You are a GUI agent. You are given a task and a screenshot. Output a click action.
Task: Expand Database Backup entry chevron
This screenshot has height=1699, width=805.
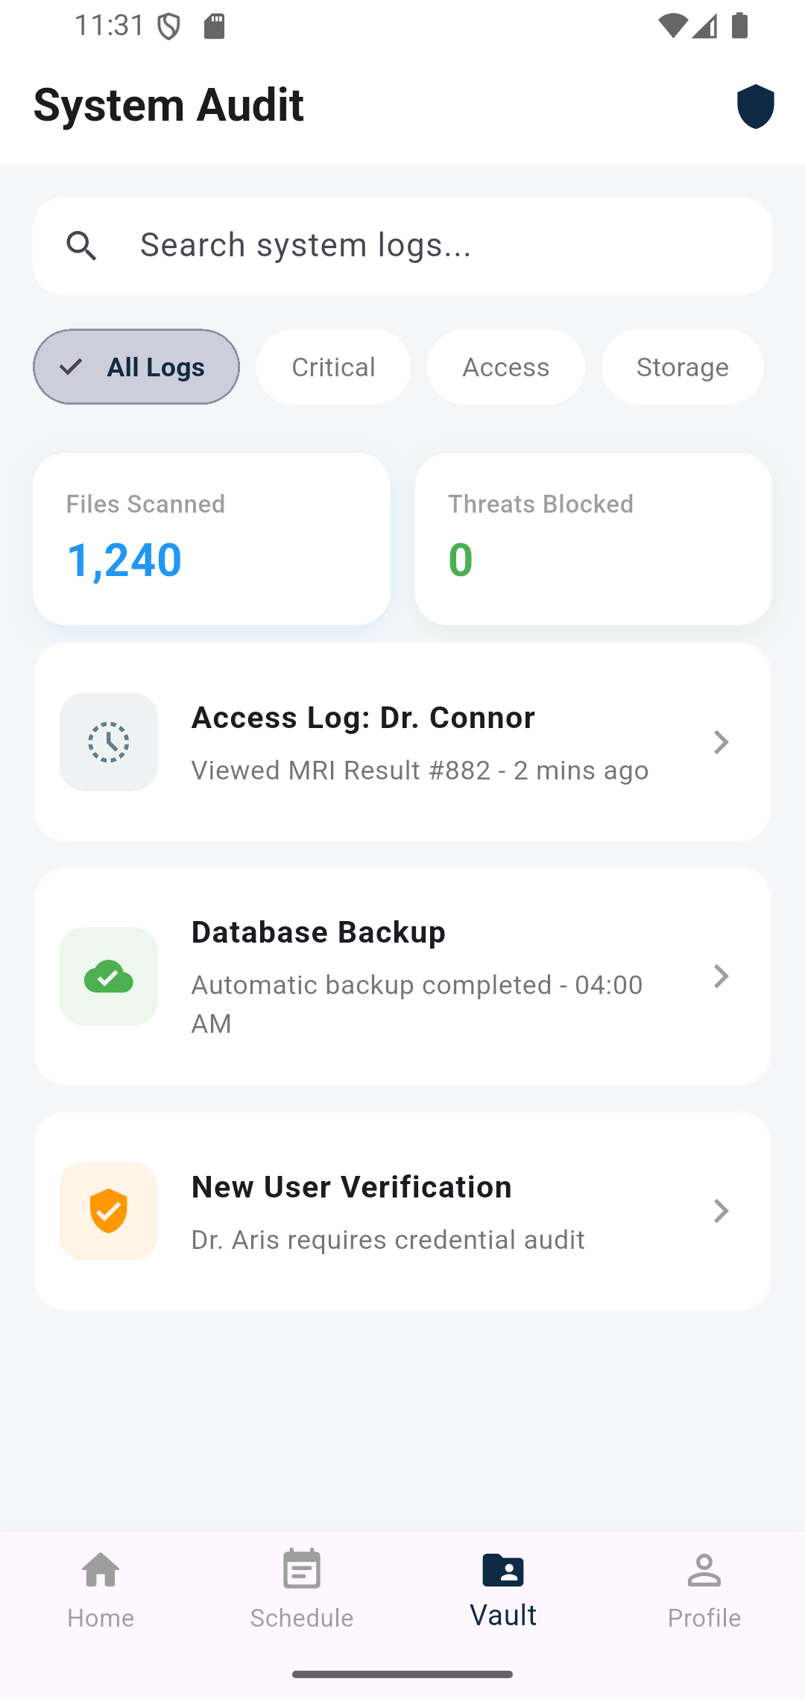tap(721, 976)
